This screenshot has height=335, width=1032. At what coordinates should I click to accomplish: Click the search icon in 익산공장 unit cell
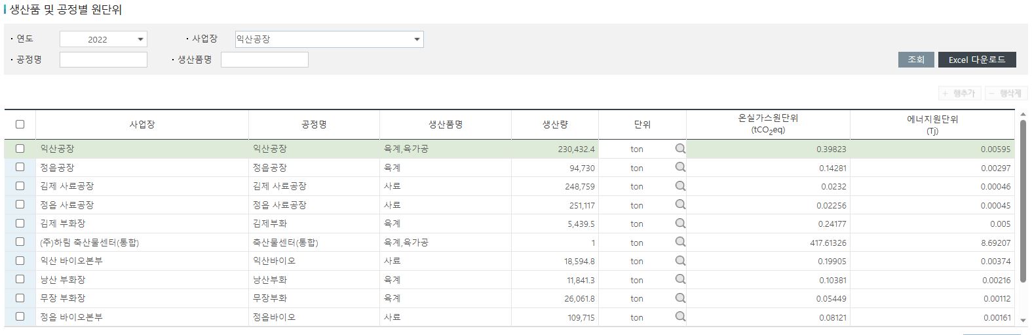tap(680, 149)
